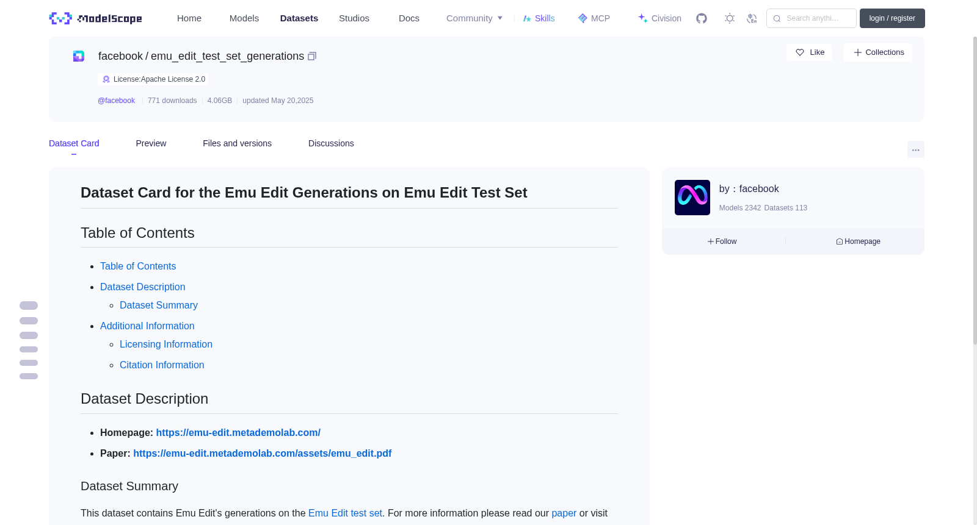Click the Meta avatar thumbnail for facebook
The image size is (977, 525).
[692, 198]
